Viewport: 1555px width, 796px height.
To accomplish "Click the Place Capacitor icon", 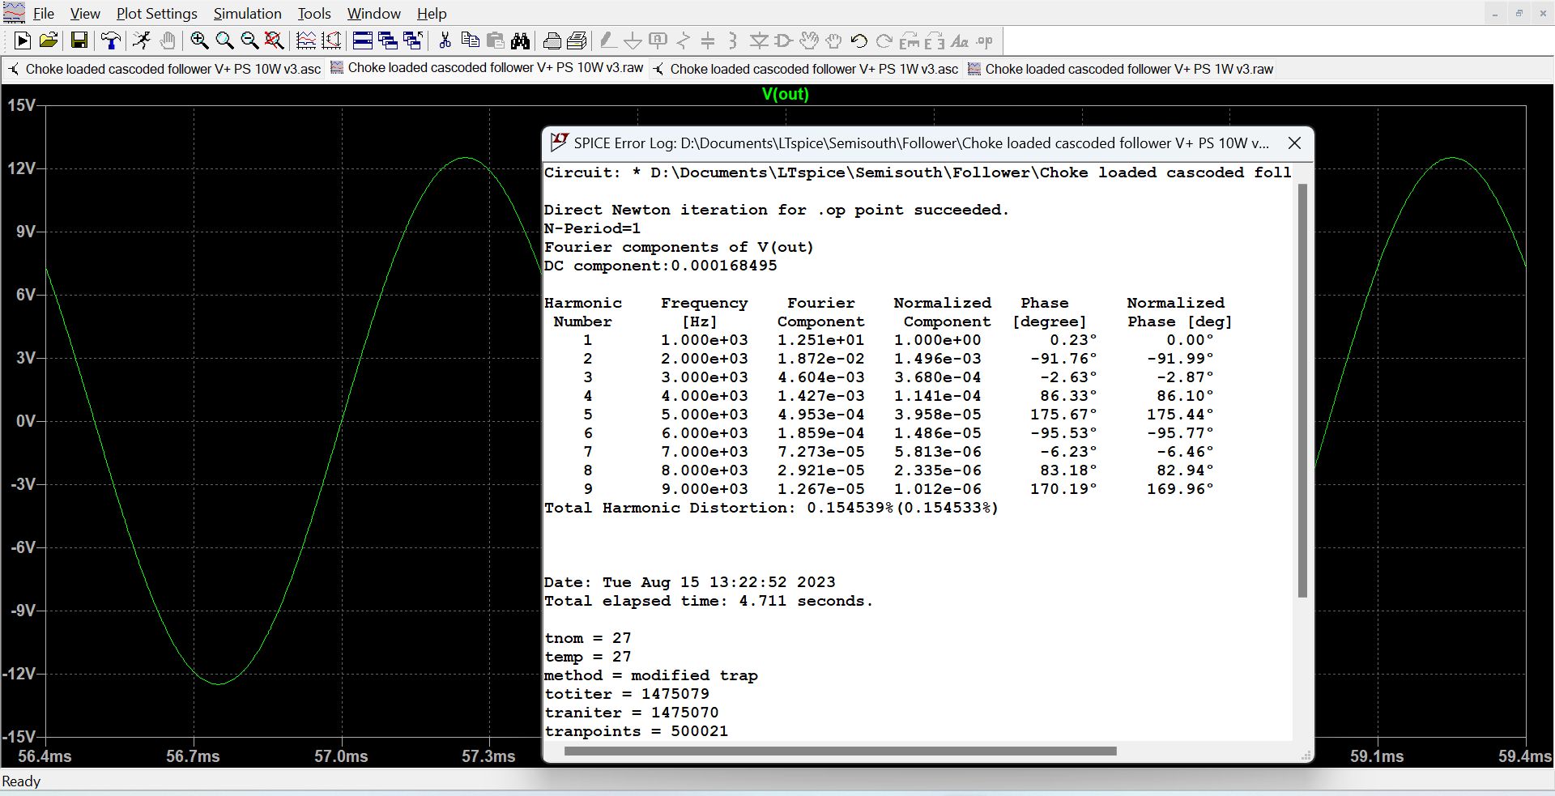I will [708, 40].
